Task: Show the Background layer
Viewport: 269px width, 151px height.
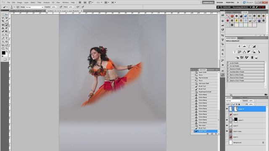Action: (x=227, y=143)
